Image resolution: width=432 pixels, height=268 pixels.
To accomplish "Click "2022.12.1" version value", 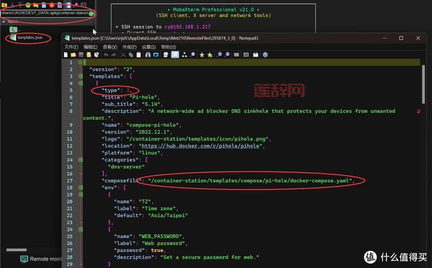I will pyautogui.click(x=152, y=132).
